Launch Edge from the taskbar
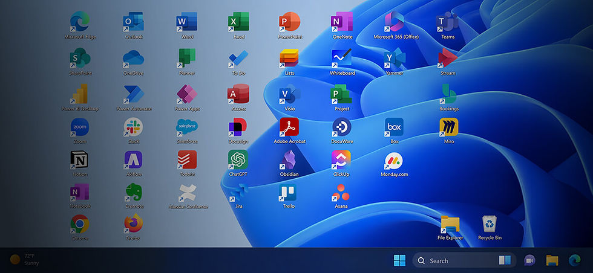The height and width of the screenshot is (273, 593). tap(574, 260)
